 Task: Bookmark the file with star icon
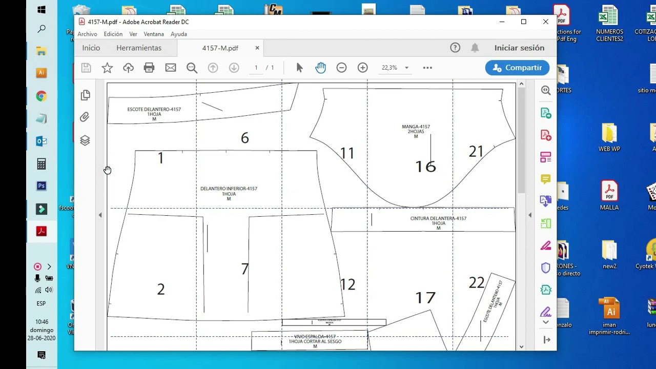[x=107, y=68]
